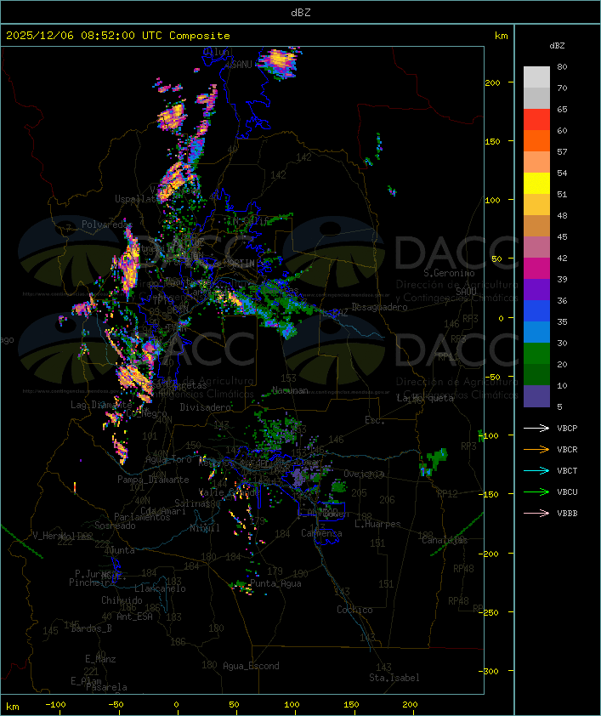Click the pink VBBB arrow icon
The image size is (601, 716).
point(536,513)
